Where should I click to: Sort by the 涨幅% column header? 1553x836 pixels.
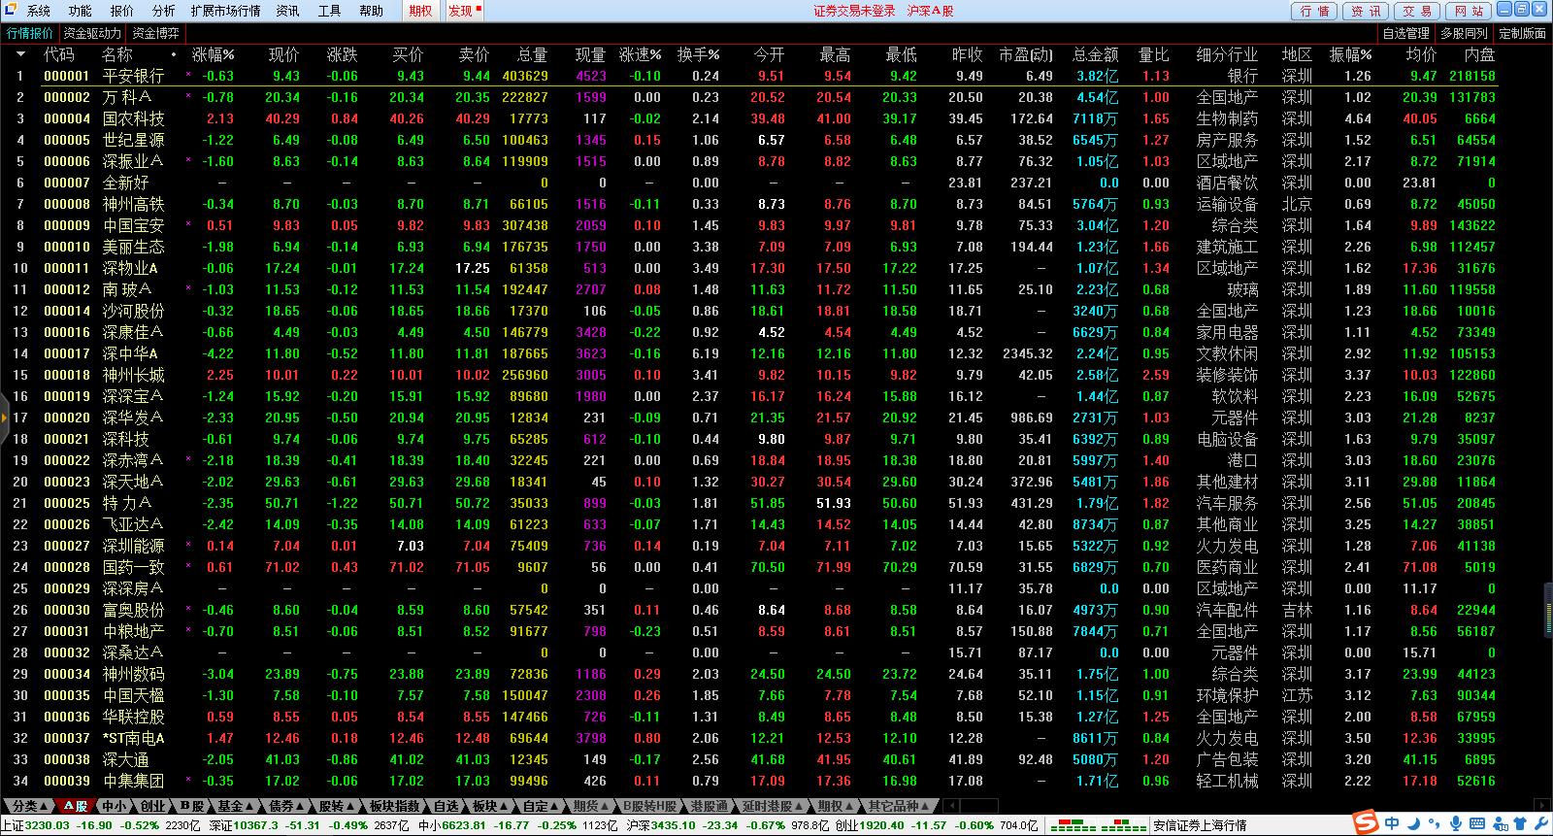(213, 54)
